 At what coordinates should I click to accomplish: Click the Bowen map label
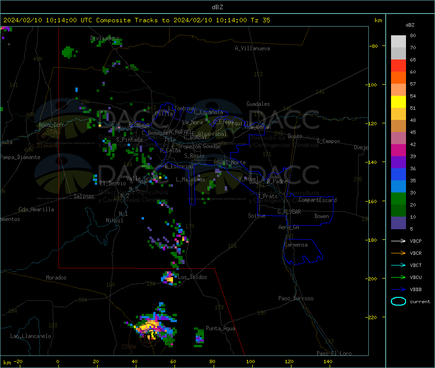coord(321,216)
